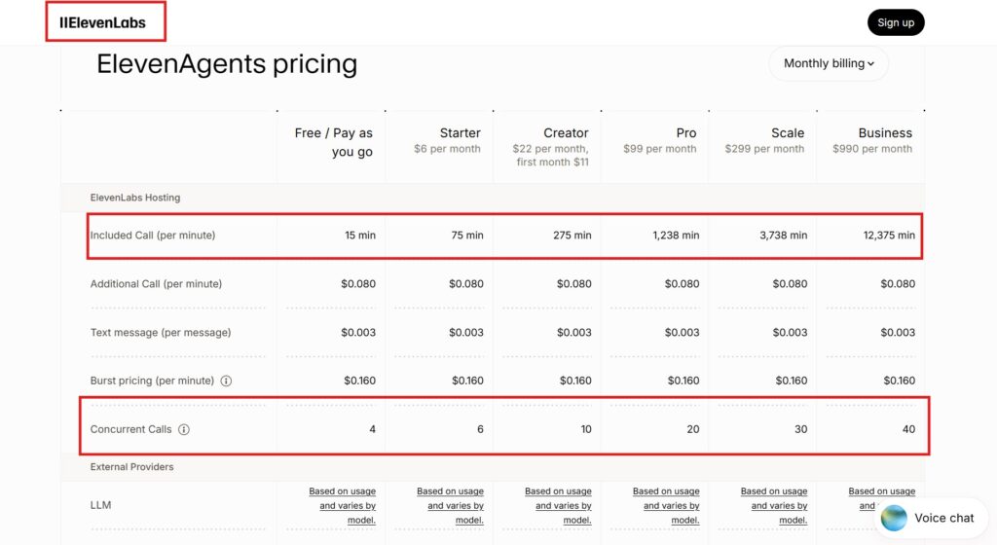The height and width of the screenshot is (545, 997).
Task: Click concurrent calls value 10
Action: click(x=586, y=429)
